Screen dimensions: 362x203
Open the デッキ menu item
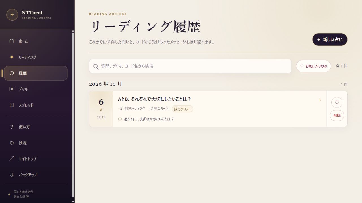pyautogui.click(x=36, y=89)
